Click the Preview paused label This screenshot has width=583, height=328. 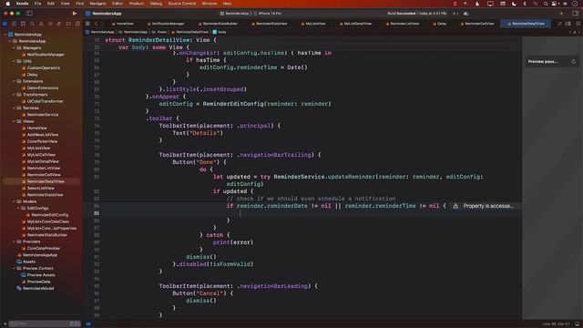pyautogui.click(x=543, y=62)
